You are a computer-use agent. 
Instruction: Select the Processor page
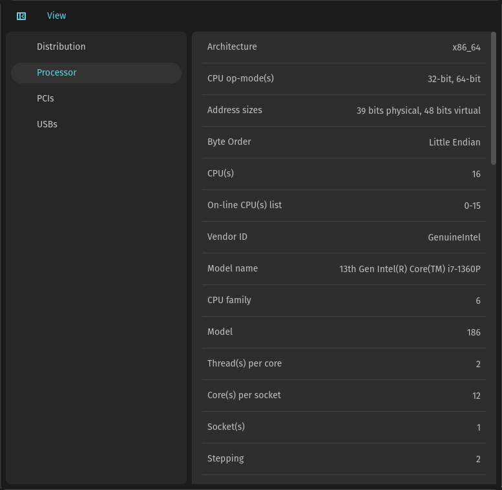[x=96, y=72]
